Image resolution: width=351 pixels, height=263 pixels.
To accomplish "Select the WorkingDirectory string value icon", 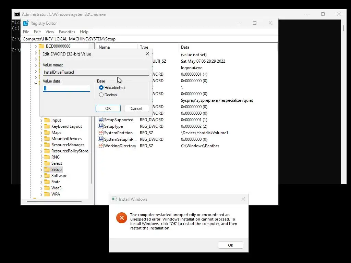I will click(x=101, y=146).
